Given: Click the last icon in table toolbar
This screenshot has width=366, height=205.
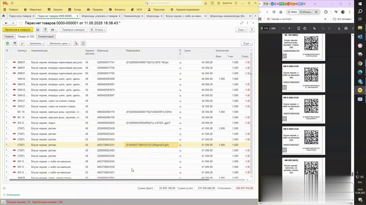Looking at the screenshot, I should click(x=83, y=43).
